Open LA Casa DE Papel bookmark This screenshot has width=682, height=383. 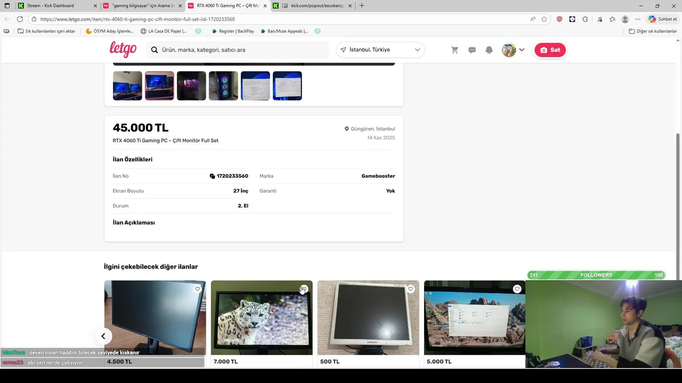click(164, 31)
